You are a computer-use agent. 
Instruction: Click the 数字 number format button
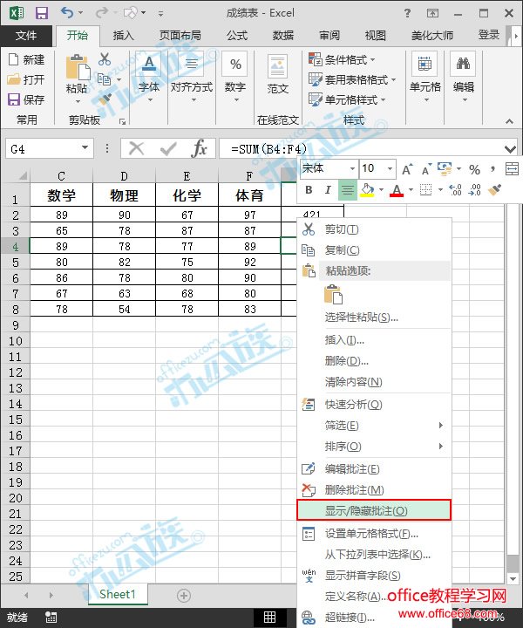point(235,78)
